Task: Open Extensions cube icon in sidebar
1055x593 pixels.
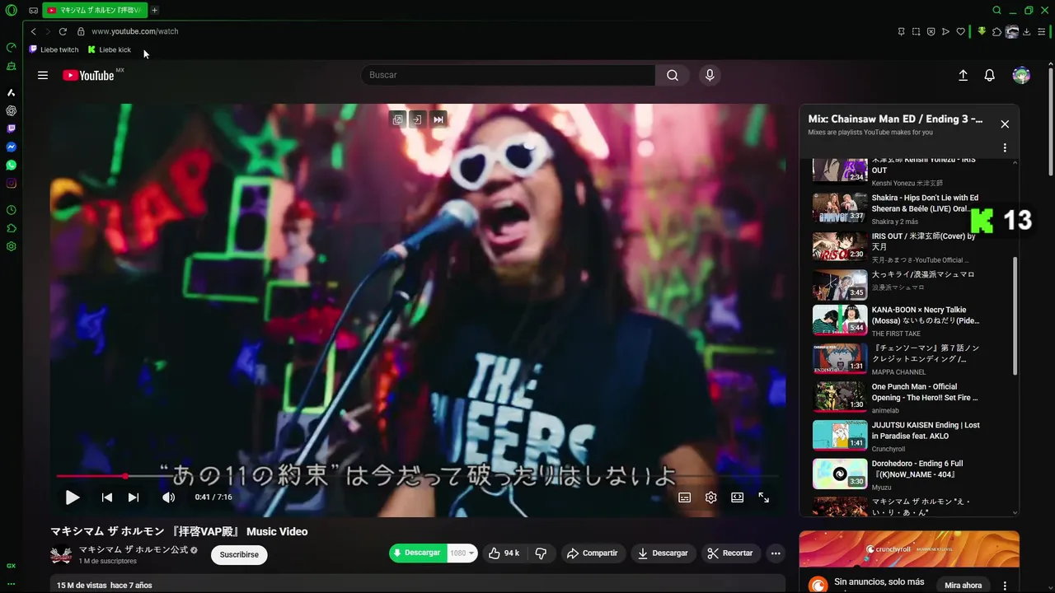Action: [x=12, y=228]
